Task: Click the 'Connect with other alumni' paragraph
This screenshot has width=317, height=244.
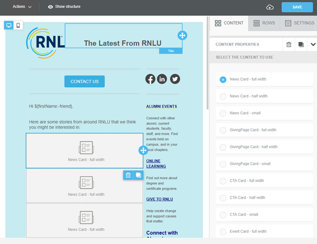Action: pyautogui.click(x=162, y=134)
